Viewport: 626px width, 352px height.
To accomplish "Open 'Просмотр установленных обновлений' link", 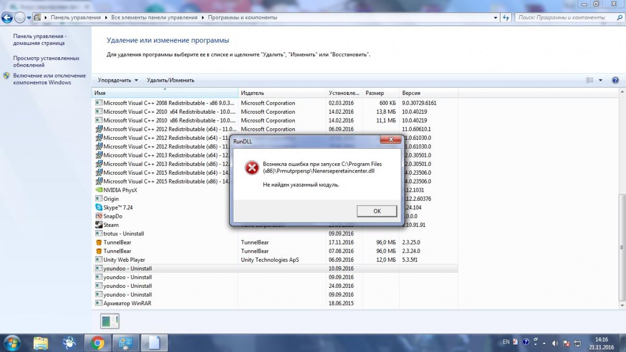I will [x=46, y=62].
